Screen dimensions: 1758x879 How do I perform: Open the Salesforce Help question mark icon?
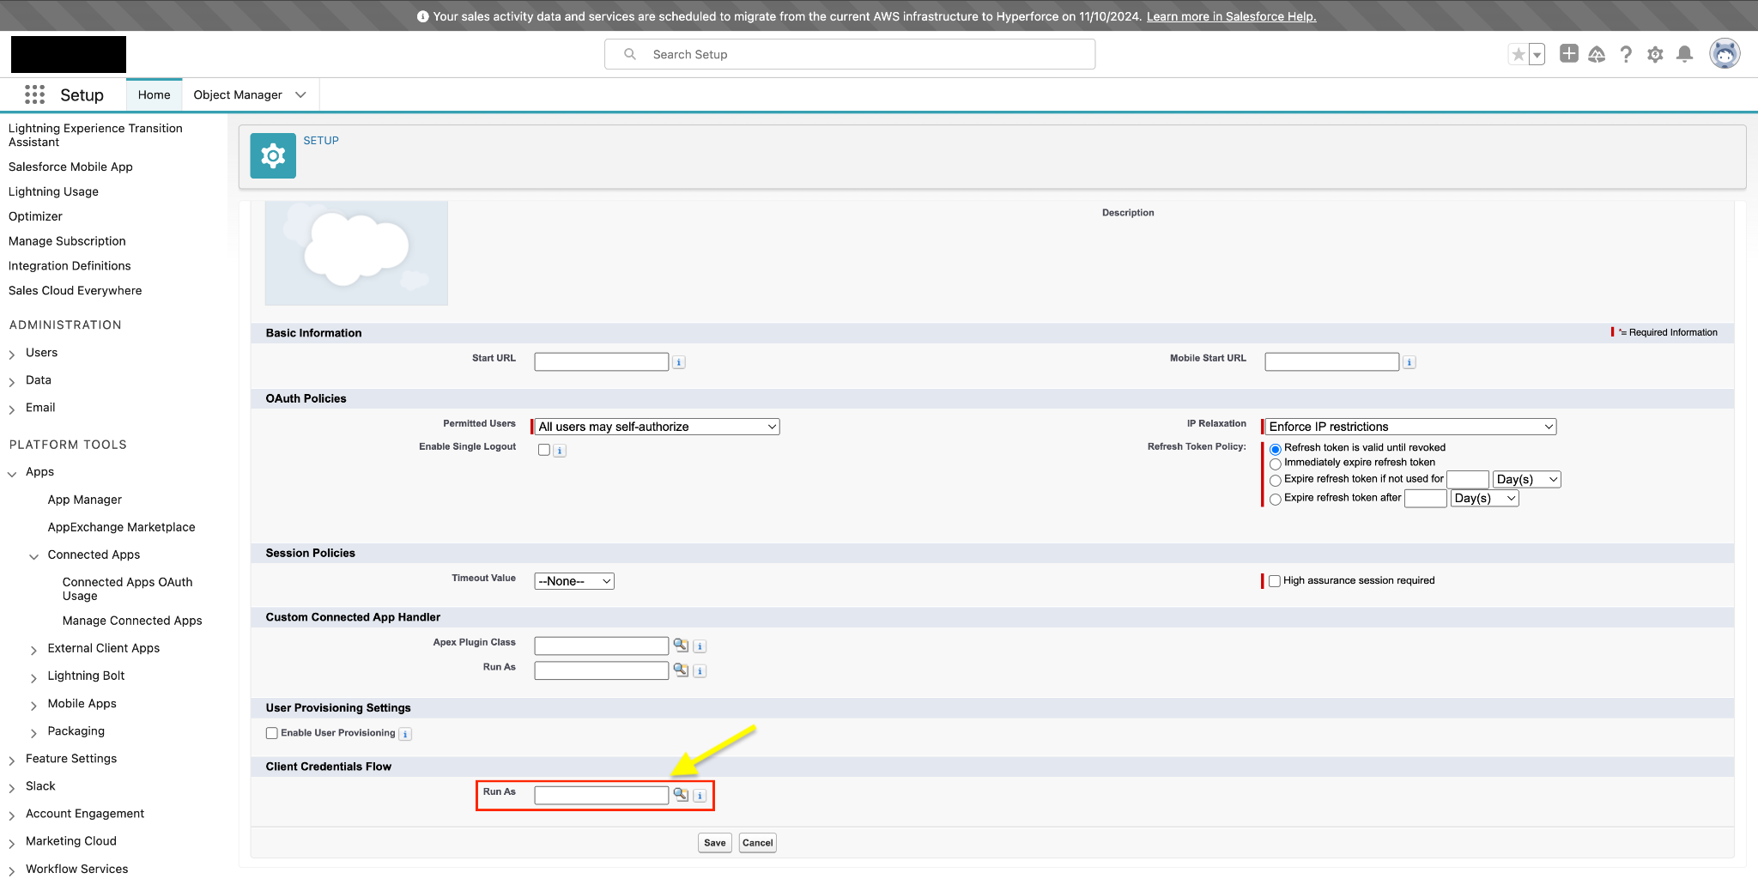[1626, 54]
